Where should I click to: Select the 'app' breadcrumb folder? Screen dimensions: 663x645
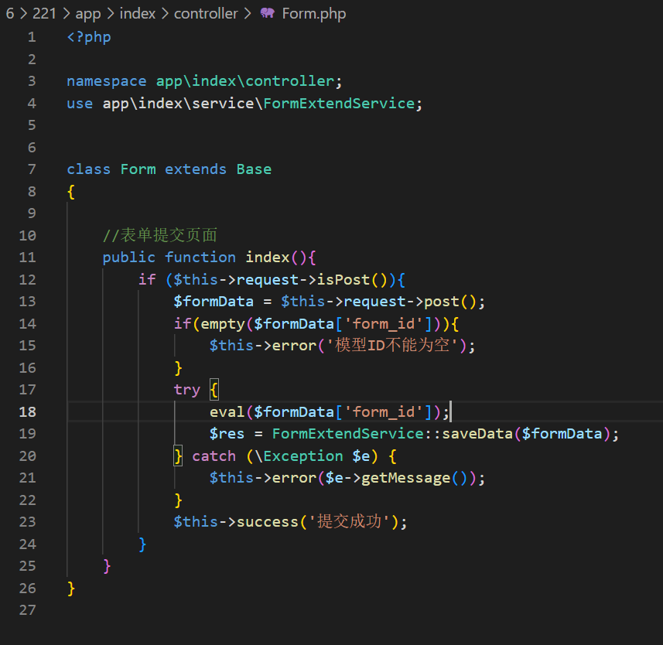click(88, 14)
